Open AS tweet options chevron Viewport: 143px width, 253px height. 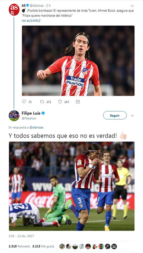132,6
